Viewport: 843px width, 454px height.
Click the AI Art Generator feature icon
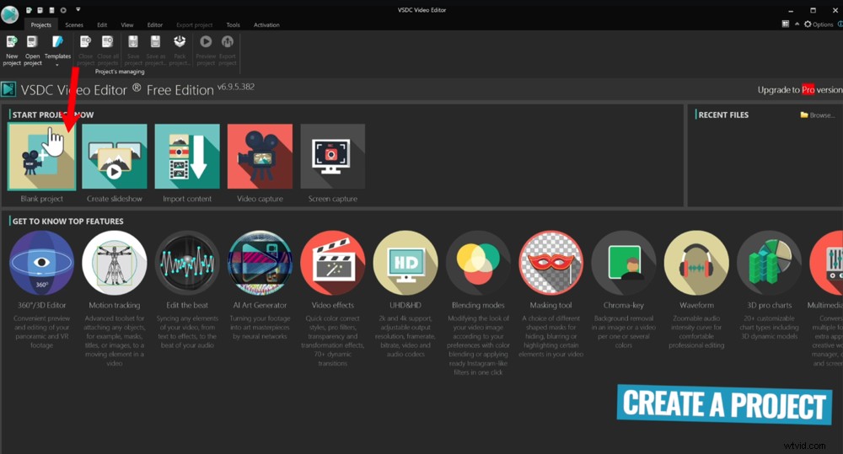260,263
